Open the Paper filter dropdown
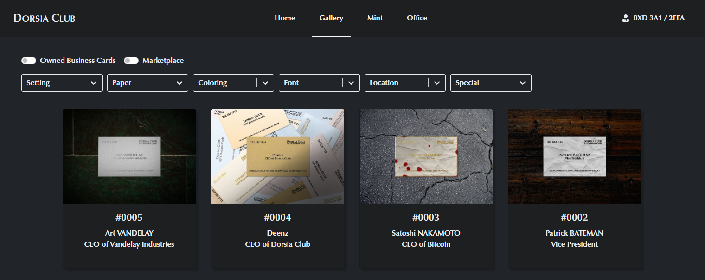 (x=147, y=83)
